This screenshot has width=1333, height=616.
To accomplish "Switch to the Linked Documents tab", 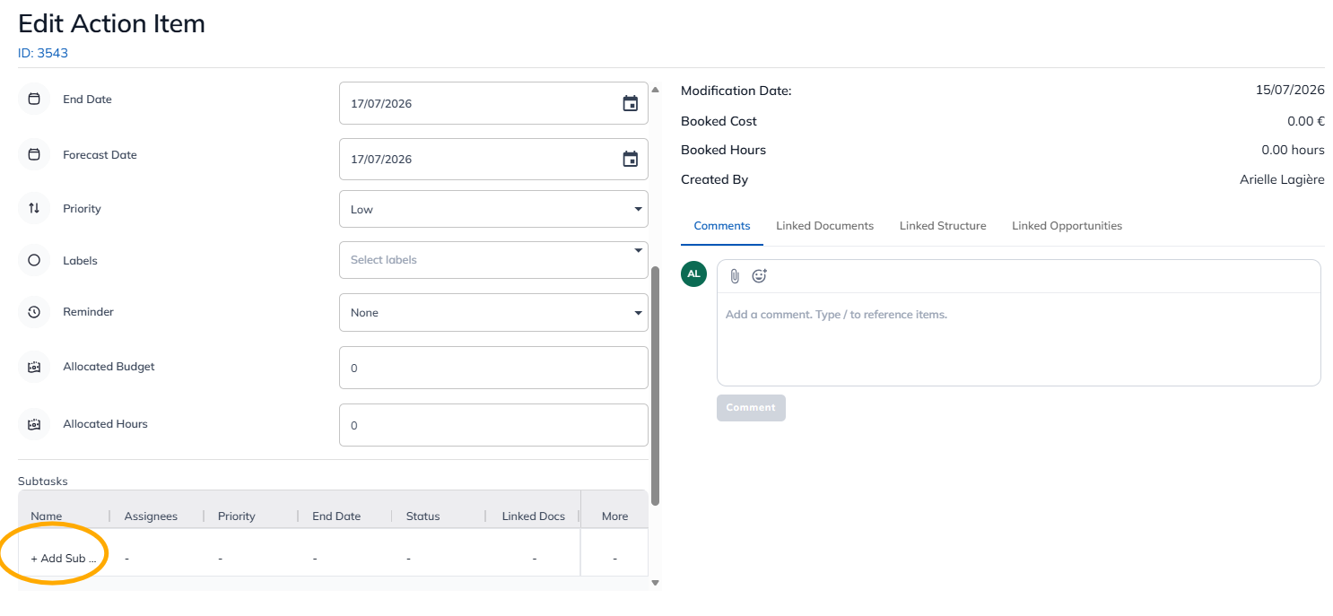I will [x=825, y=226].
